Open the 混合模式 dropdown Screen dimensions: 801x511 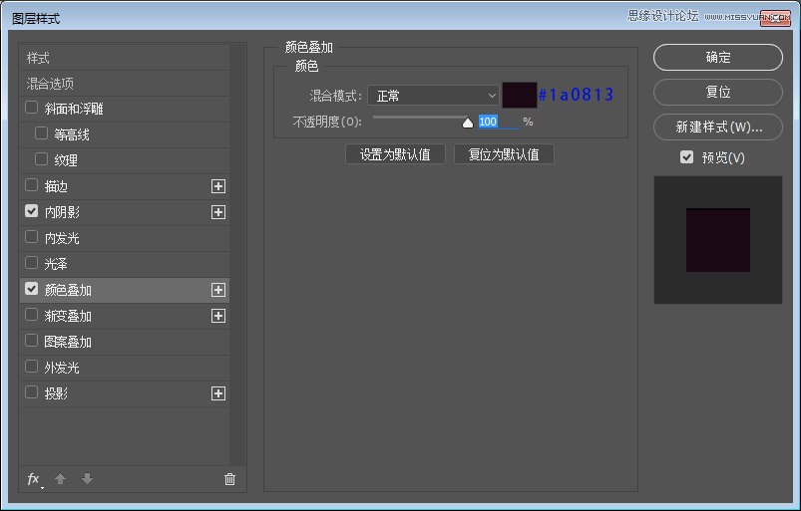433,96
